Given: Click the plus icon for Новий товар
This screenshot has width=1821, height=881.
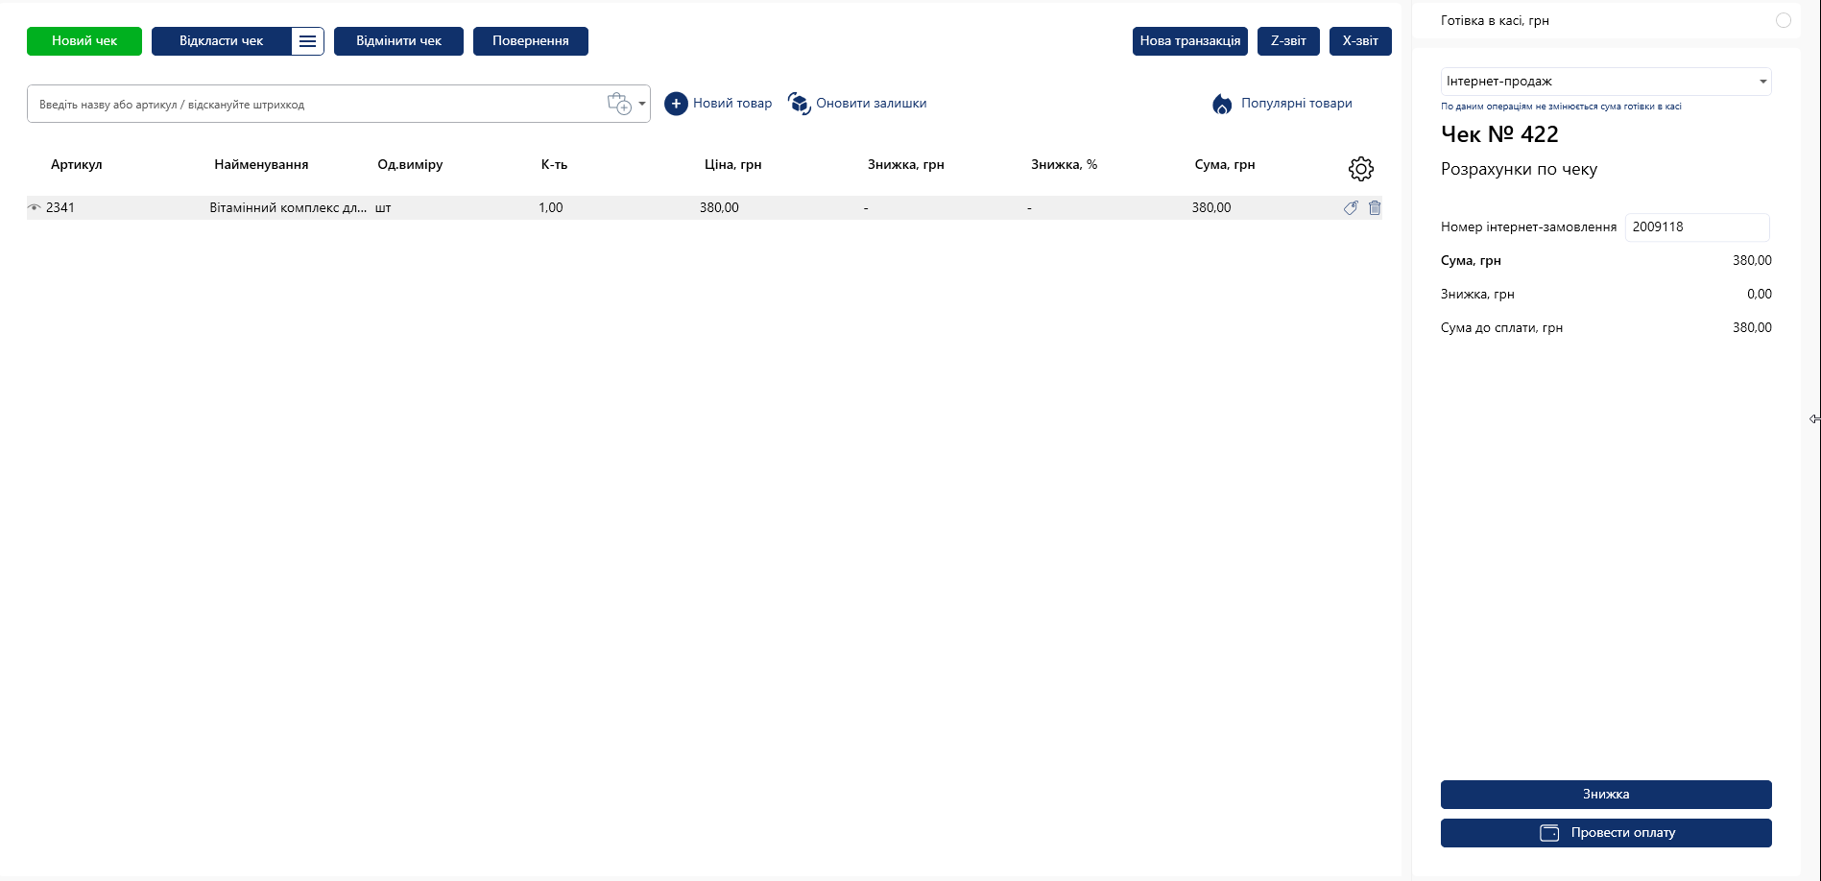Looking at the screenshot, I should coord(676,104).
